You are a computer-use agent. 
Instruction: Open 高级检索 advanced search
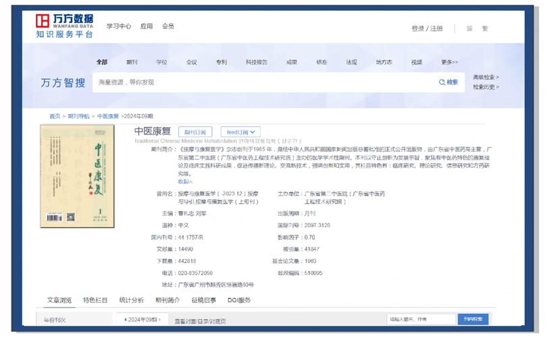click(486, 77)
